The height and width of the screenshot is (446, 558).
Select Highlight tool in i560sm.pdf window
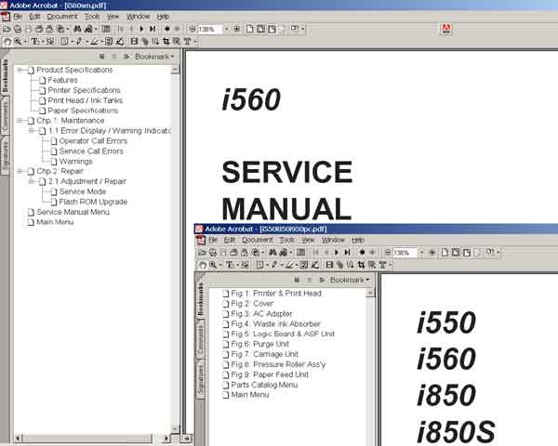click(94, 42)
